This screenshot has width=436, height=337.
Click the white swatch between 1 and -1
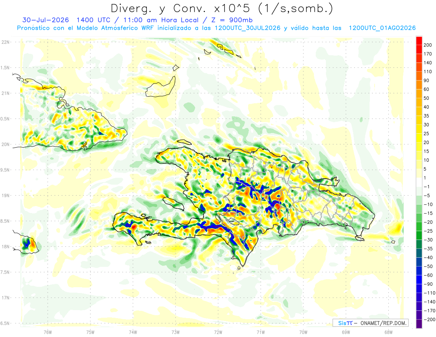(x=419, y=182)
